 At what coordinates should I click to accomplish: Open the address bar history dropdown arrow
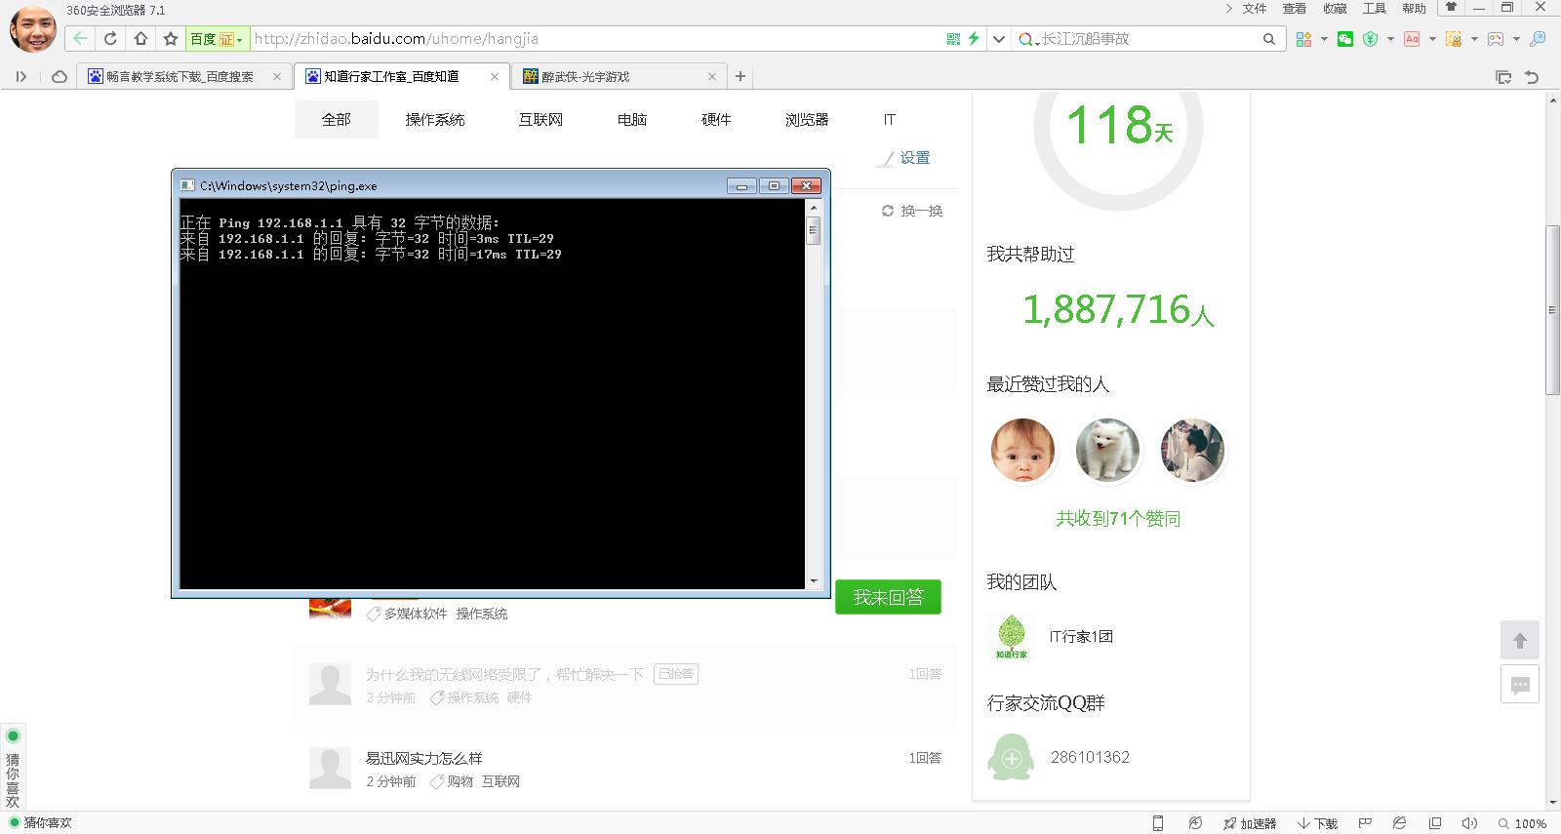(x=998, y=39)
